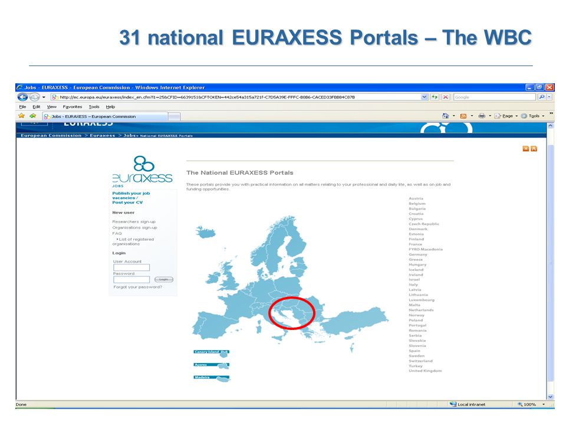Screen dimensions: 566x425
Task: Open the Page command bar menu
Action: pyautogui.click(x=506, y=116)
